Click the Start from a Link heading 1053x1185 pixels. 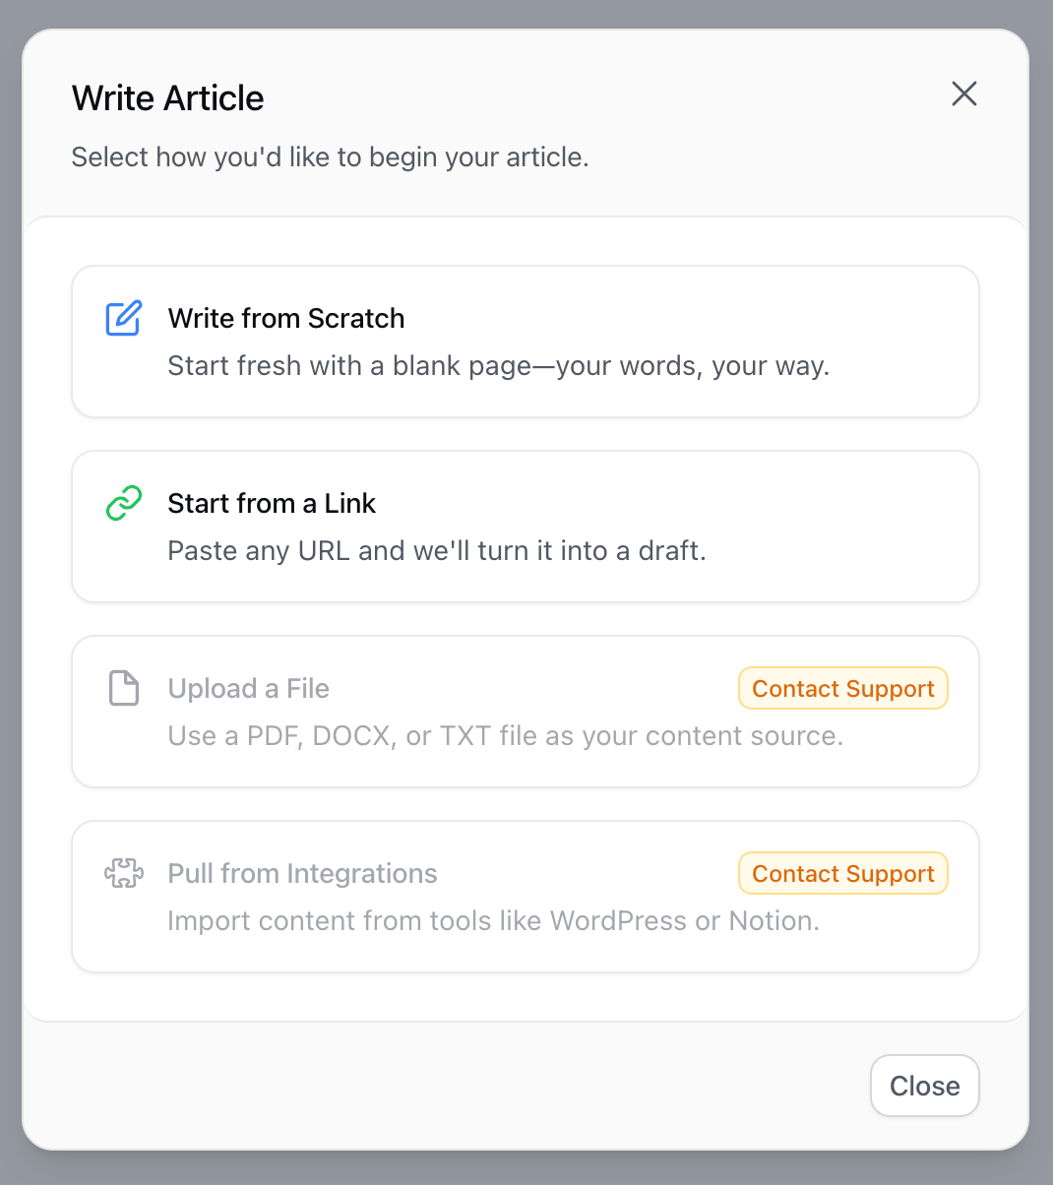(x=272, y=503)
